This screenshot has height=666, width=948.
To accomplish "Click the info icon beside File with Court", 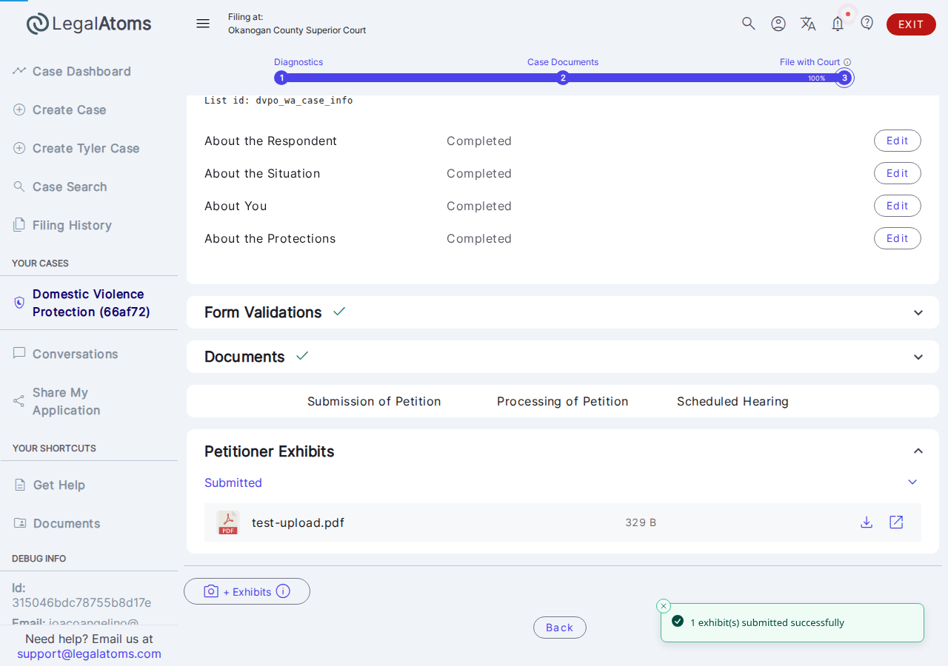I will 847,62.
